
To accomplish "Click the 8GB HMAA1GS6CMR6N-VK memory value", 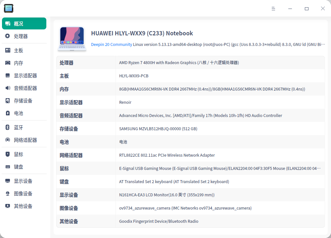I will click(x=212, y=89).
